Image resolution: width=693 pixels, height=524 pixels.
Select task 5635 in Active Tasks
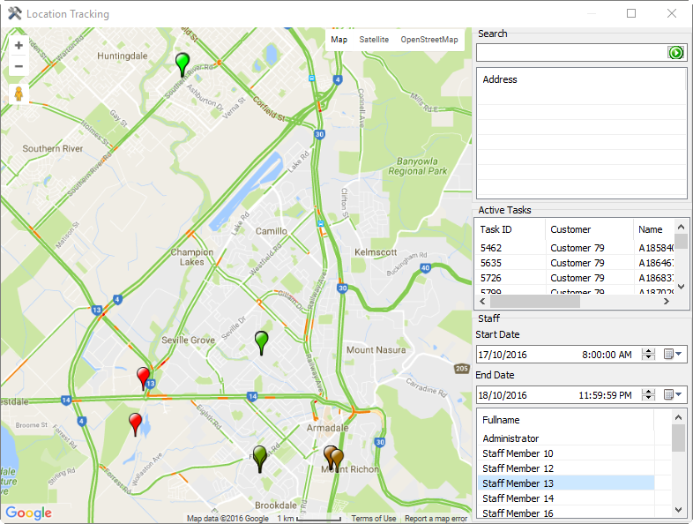[491, 262]
